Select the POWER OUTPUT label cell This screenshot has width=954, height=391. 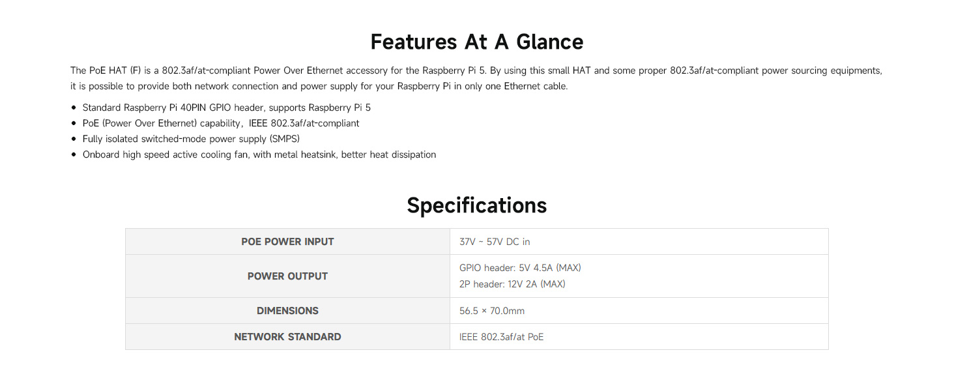[287, 276]
